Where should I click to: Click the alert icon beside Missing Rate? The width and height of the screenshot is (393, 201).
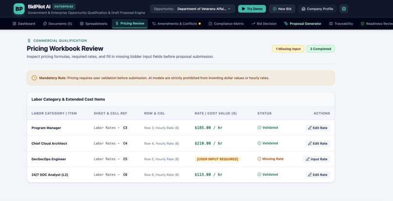tap(259, 159)
